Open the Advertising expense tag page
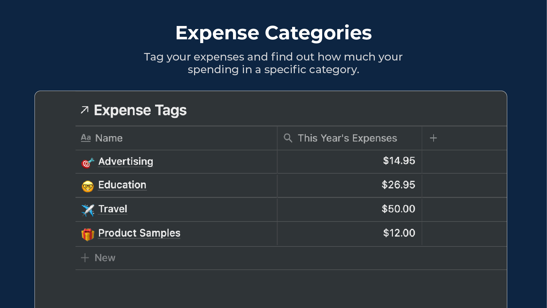 125,161
